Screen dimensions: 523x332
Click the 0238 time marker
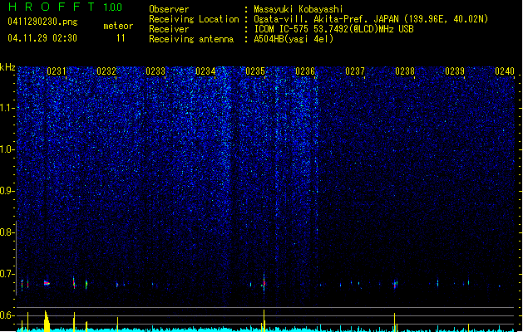pos(405,71)
